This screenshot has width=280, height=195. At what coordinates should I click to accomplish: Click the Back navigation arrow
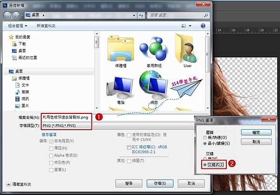7,15
